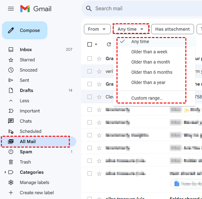The height and width of the screenshot is (199, 202).
Task: Click the Chats bubble icon
Action: (x=11, y=121)
